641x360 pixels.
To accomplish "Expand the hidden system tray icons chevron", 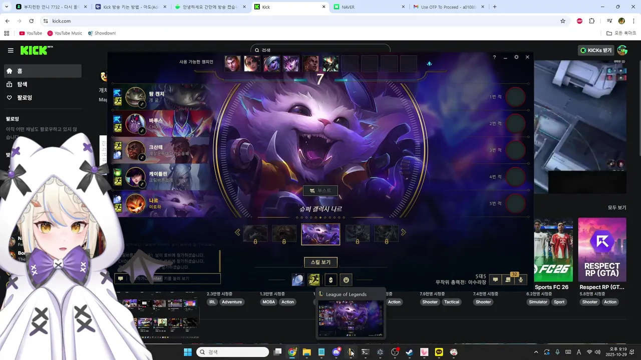I will click(x=536, y=352).
